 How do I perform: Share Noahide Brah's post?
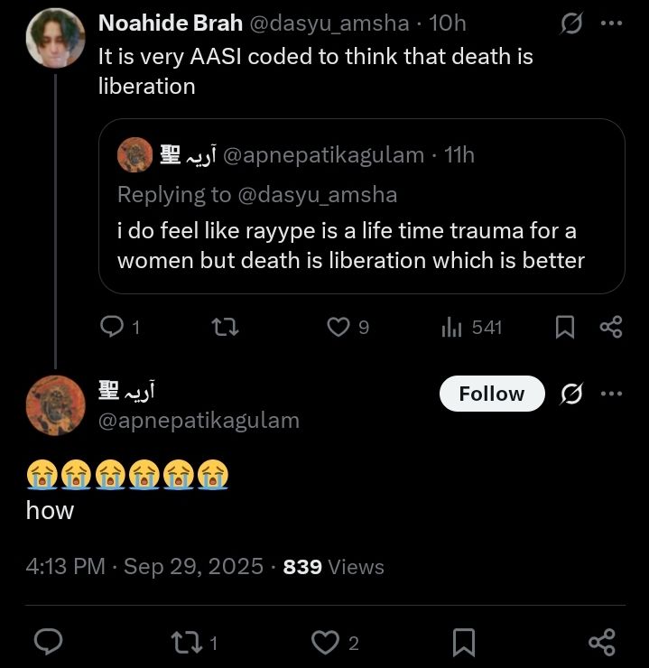click(611, 327)
